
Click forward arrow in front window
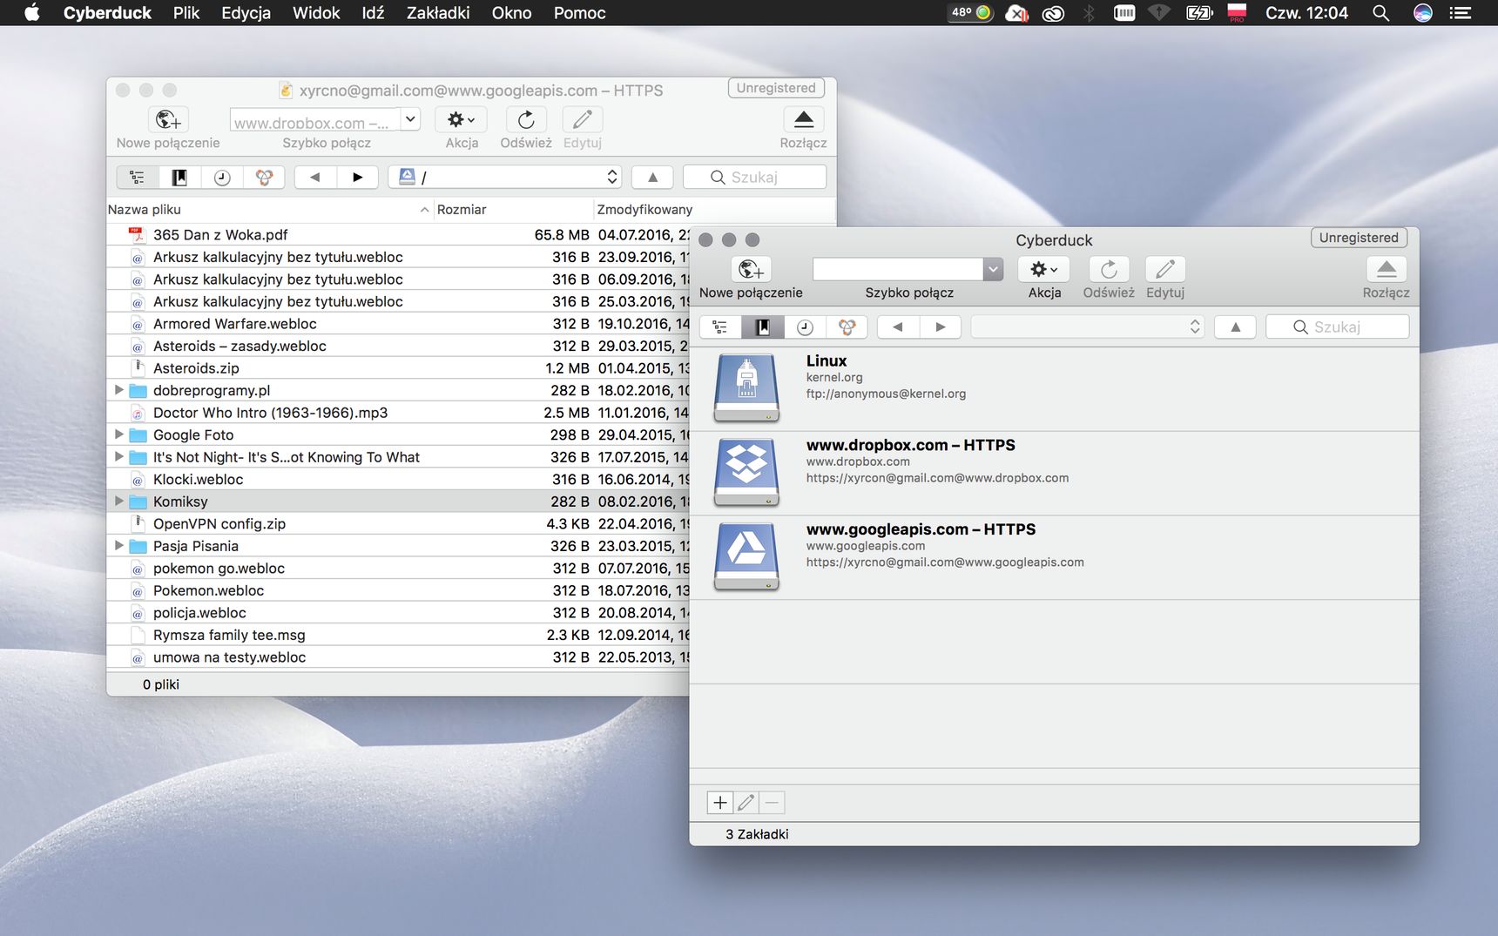tap(940, 327)
